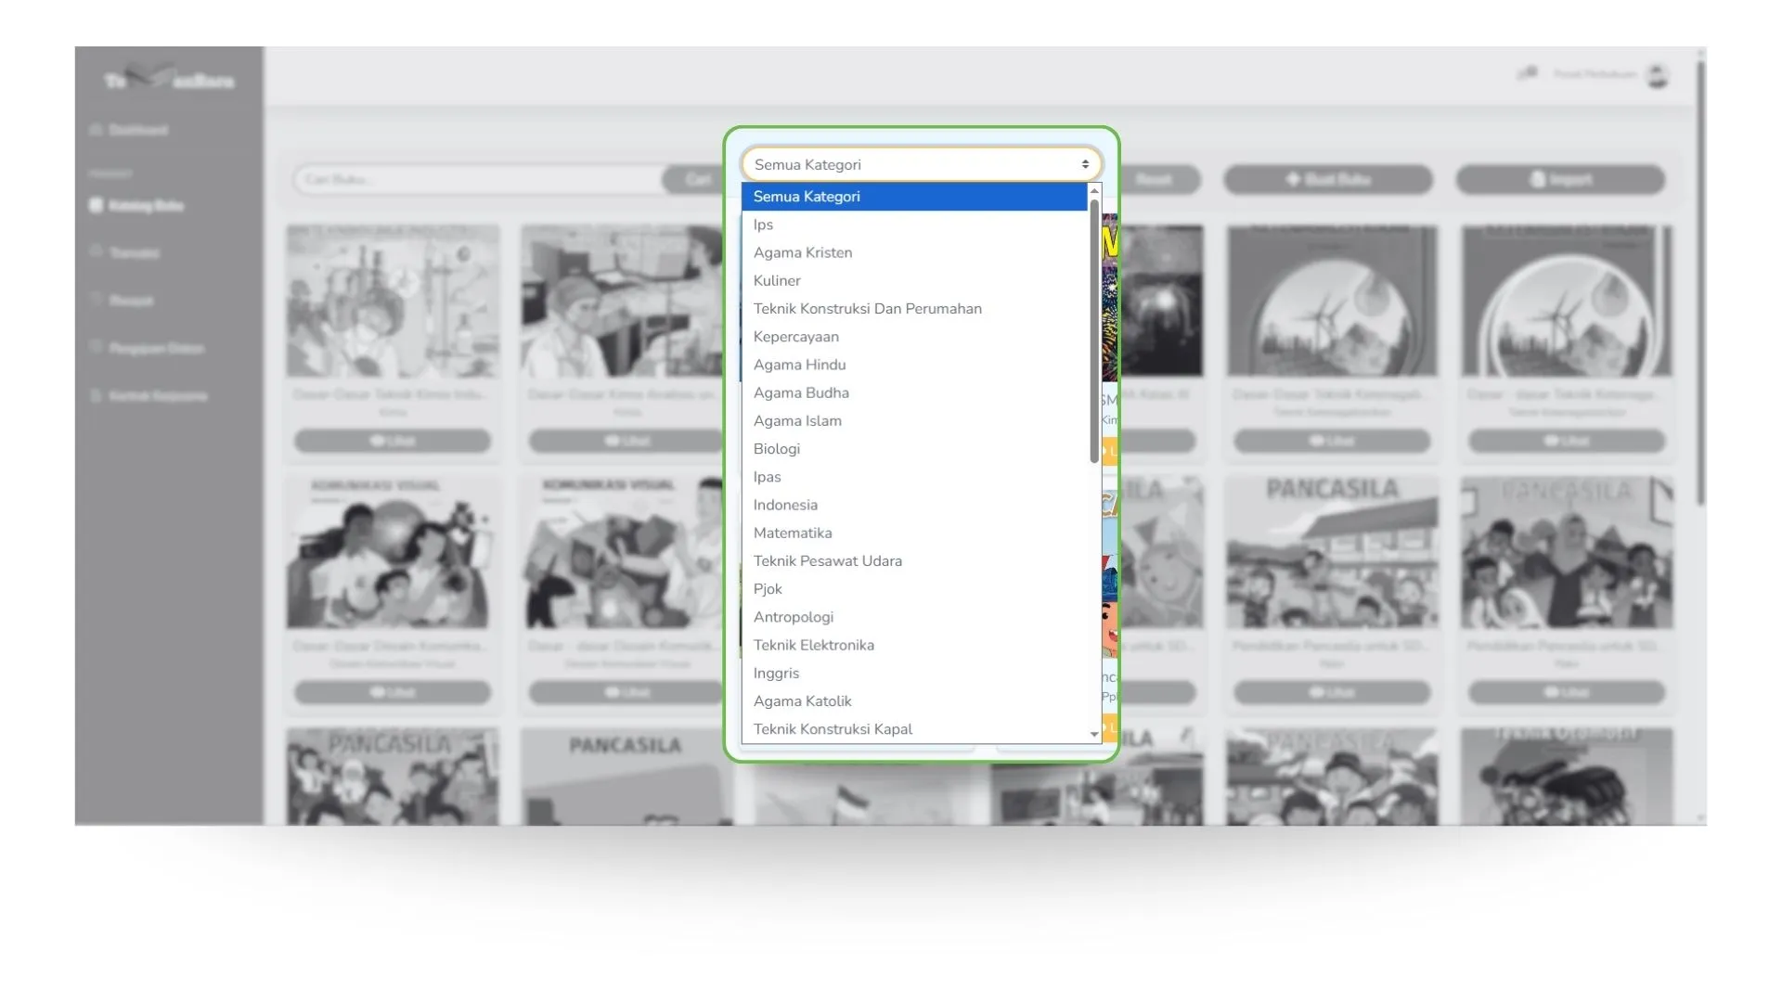The image size is (1782, 1002).
Task: Select Matematika from the list
Action: pos(792,533)
